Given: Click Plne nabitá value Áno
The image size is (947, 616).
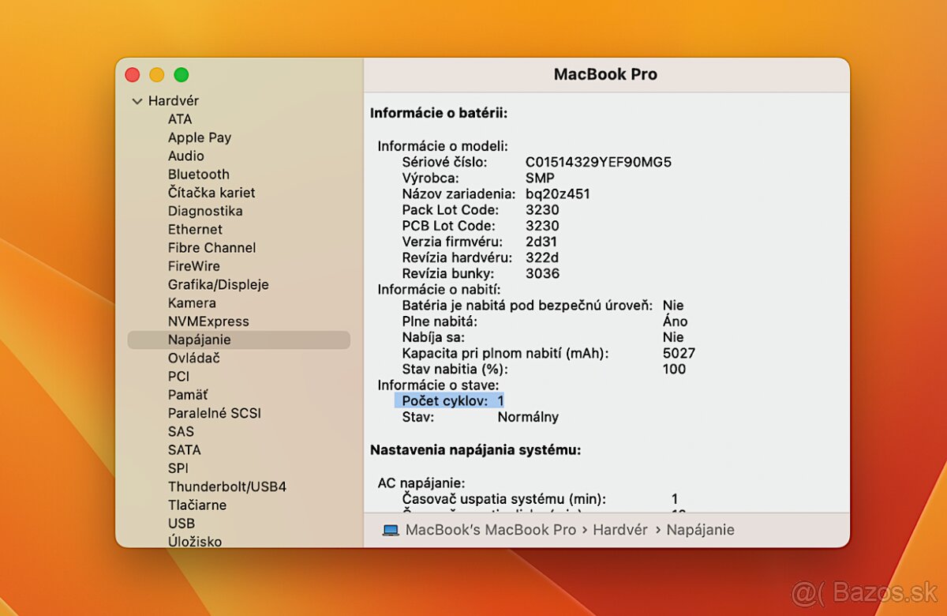Looking at the screenshot, I should click(676, 321).
